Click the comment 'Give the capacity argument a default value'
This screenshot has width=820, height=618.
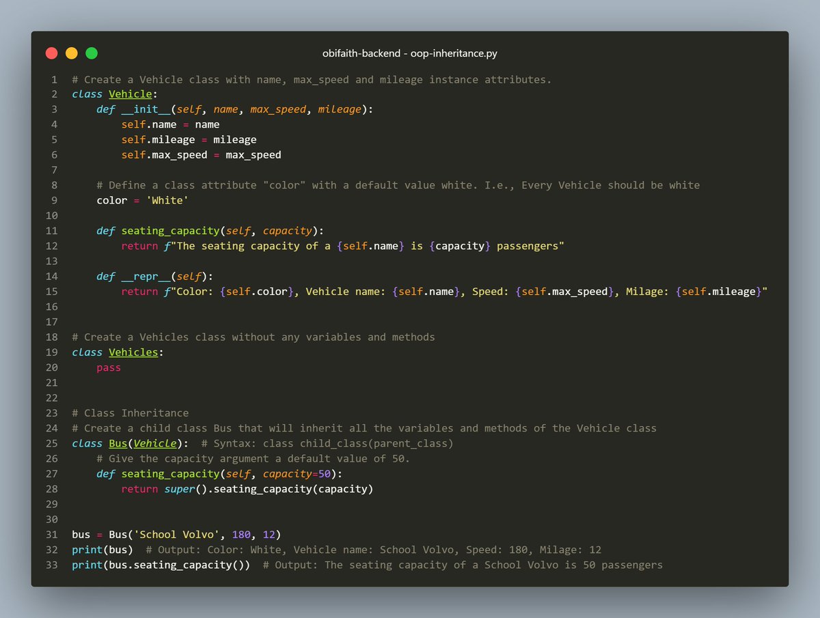tap(254, 458)
